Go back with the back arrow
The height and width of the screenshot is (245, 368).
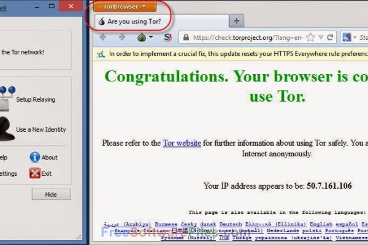click(102, 37)
